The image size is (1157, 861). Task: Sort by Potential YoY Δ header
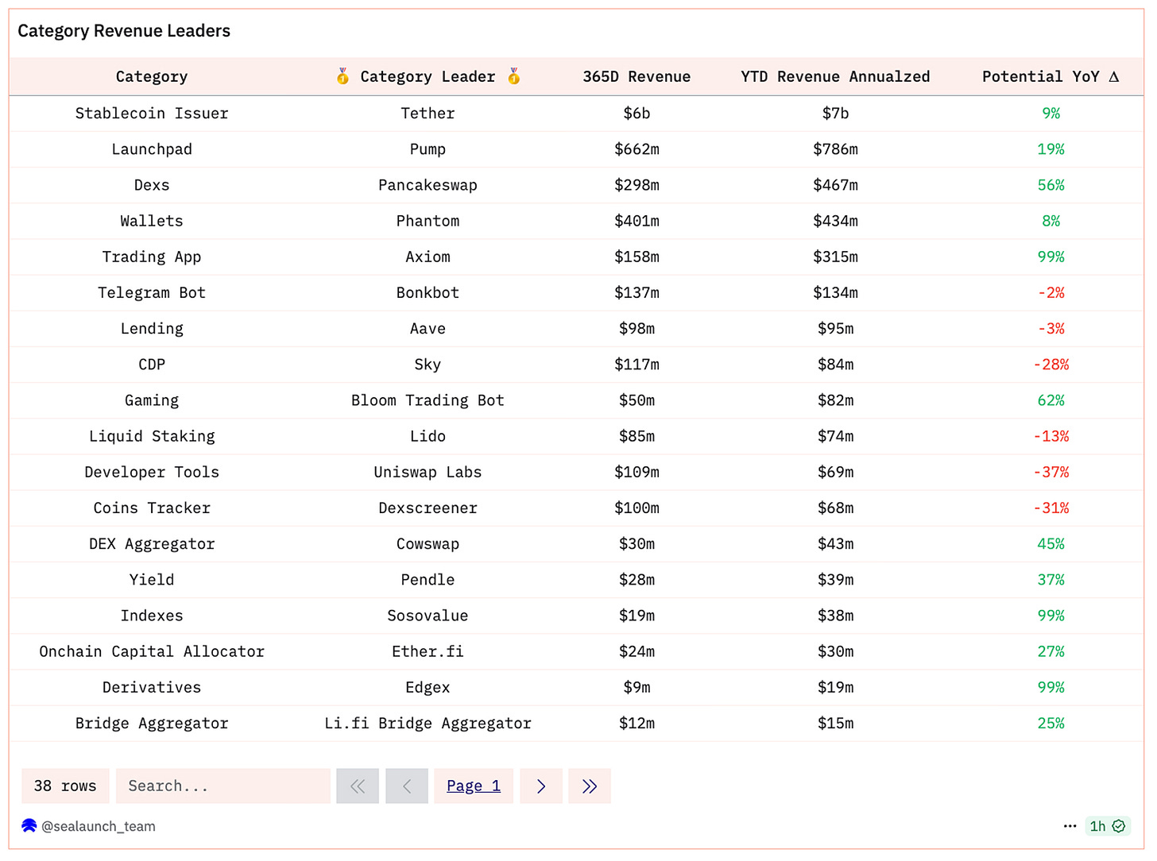(x=1051, y=77)
